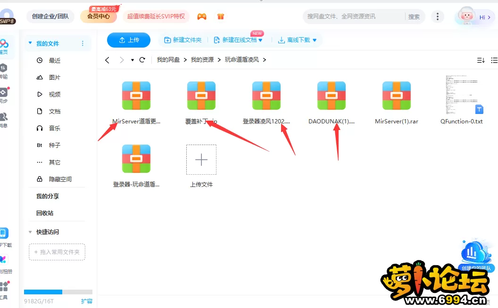
Task: Open 我的分享 my shares
Action: 48,196
